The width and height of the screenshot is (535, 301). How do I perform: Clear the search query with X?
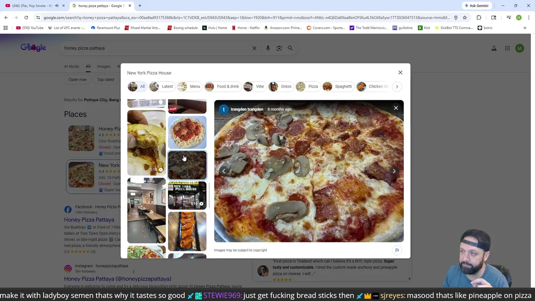point(254,48)
